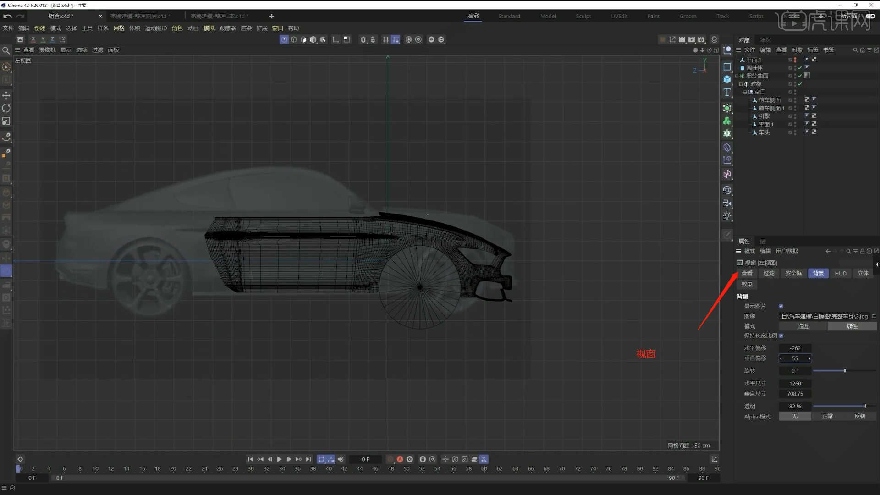Open the 模拟 menu in the menu bar
Image resolution: width=880 pixels, height=495 pixels.
(x=209, y=28)
